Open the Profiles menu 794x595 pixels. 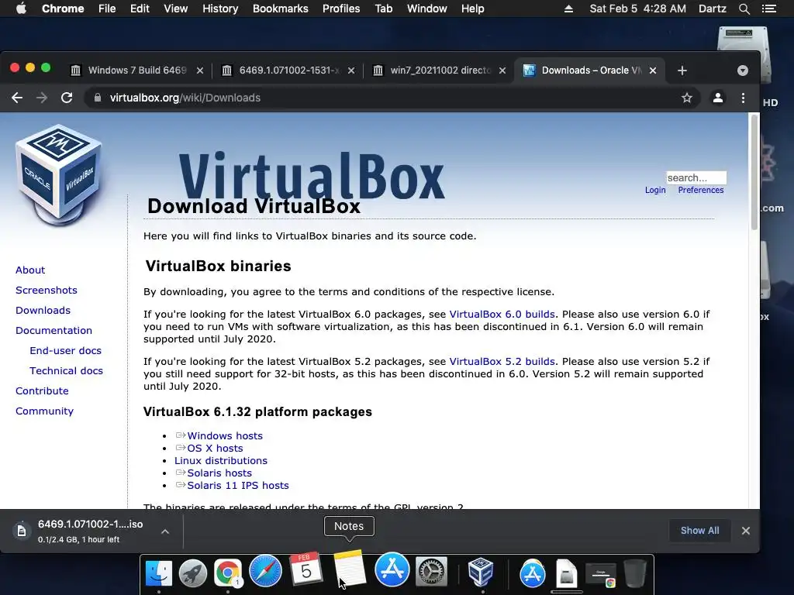click(341, 9)
